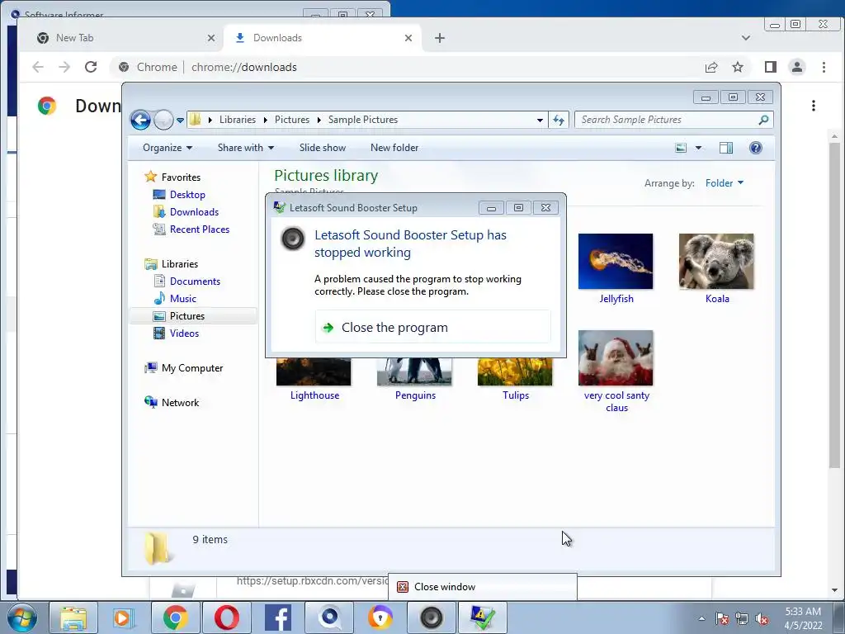Open recent pages dropdown beside navigation arrows

click(180, 121)
